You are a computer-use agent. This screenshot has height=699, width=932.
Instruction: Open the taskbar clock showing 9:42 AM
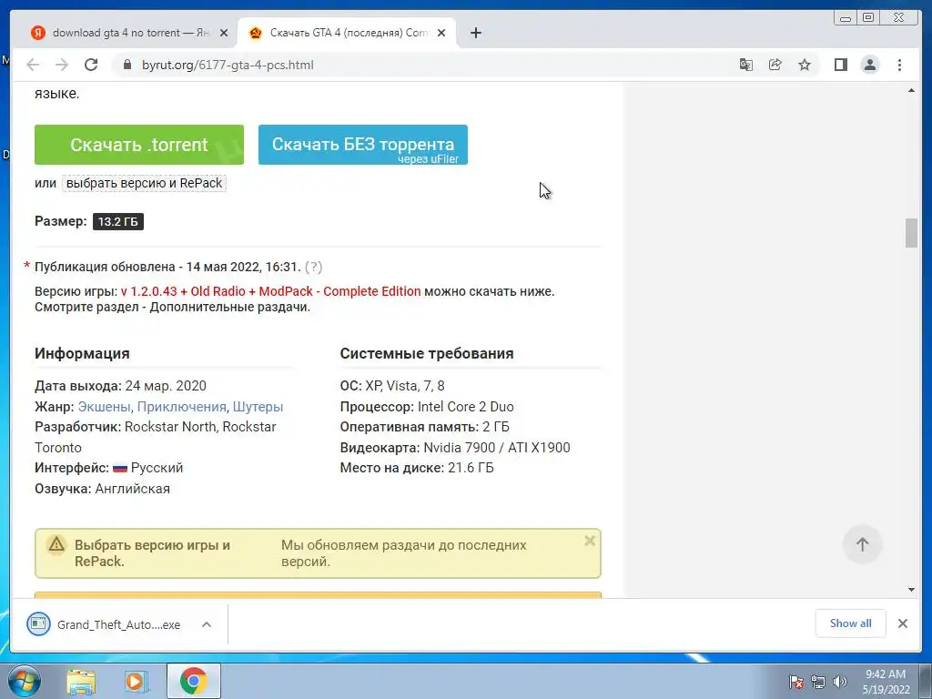point(886,682)
